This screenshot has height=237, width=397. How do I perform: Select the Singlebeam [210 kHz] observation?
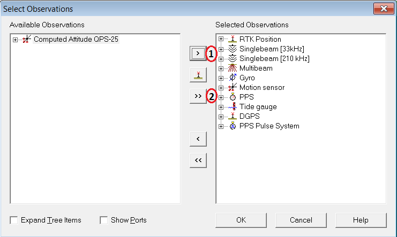click(x=274, y=58)
